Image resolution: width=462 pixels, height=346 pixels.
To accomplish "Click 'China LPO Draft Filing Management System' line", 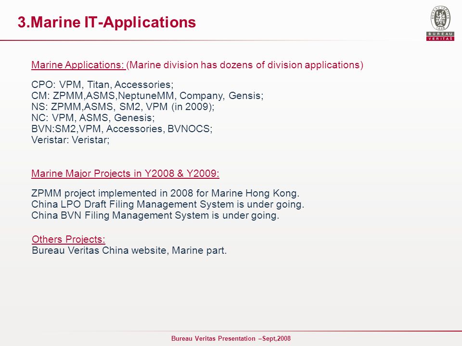I will [x=167, y=204].
